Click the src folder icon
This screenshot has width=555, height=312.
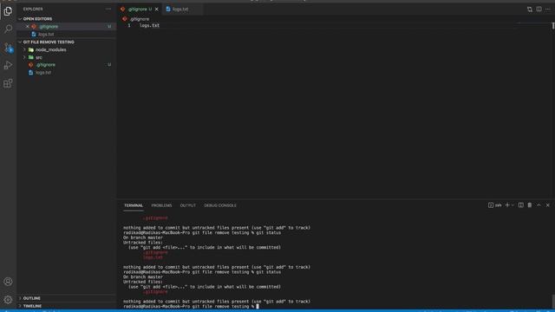click(31, 57)
